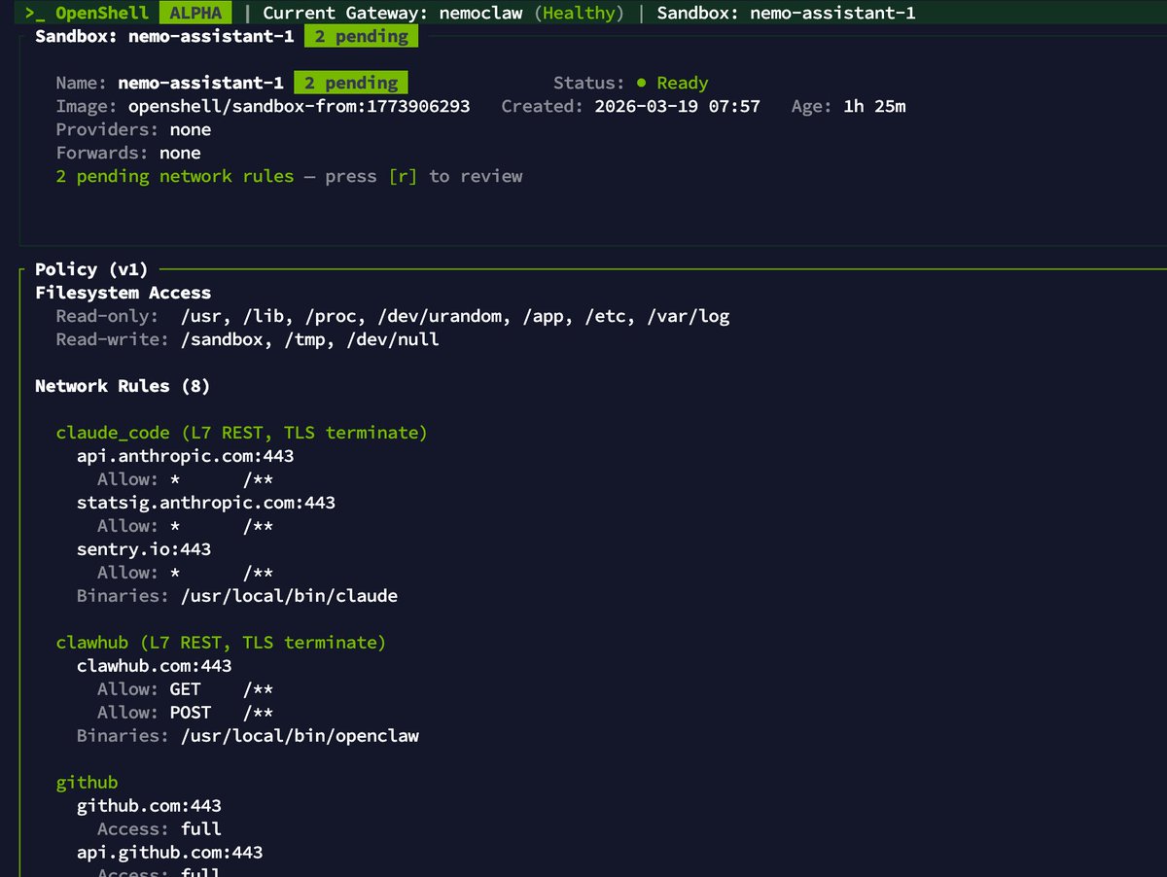Click the Age value 1h 25m
Image resolution: width=1167 pixels, height=877 pixels.
click(x=874, y=106)
